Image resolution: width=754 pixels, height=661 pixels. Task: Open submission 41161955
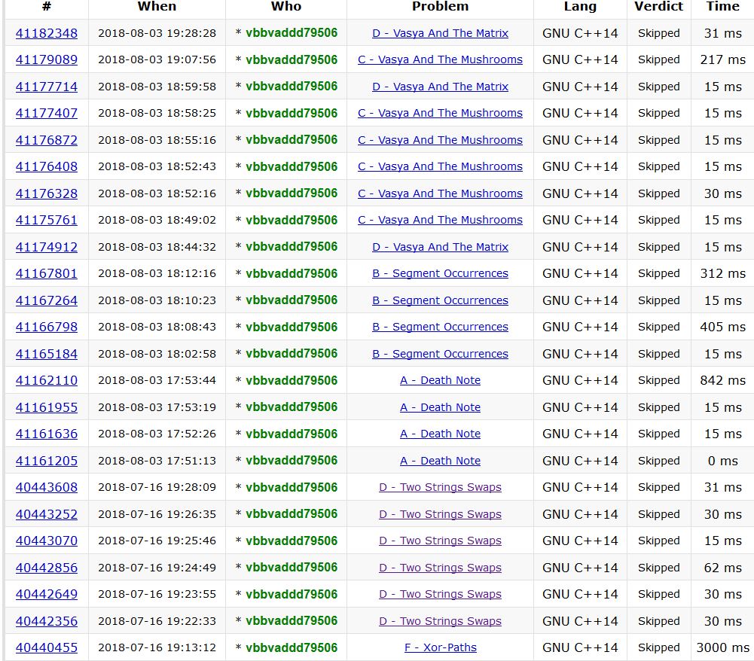pos(47,407)
